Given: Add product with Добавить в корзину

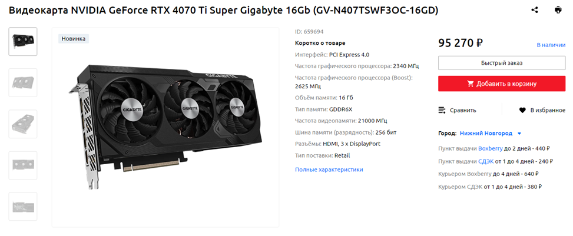Looking at the screenshot, I should 502,84.
